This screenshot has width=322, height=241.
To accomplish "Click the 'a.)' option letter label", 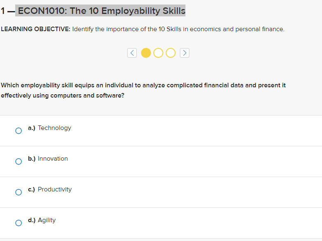I will tap(32, 128).
